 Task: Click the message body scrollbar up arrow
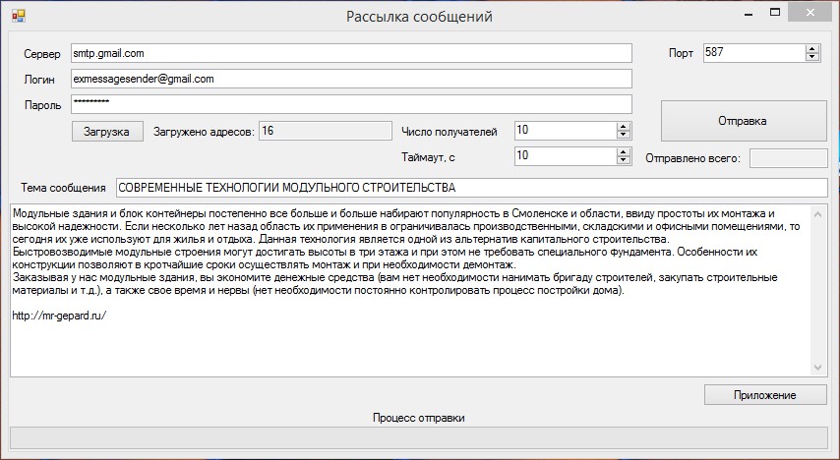coord(817,214)
